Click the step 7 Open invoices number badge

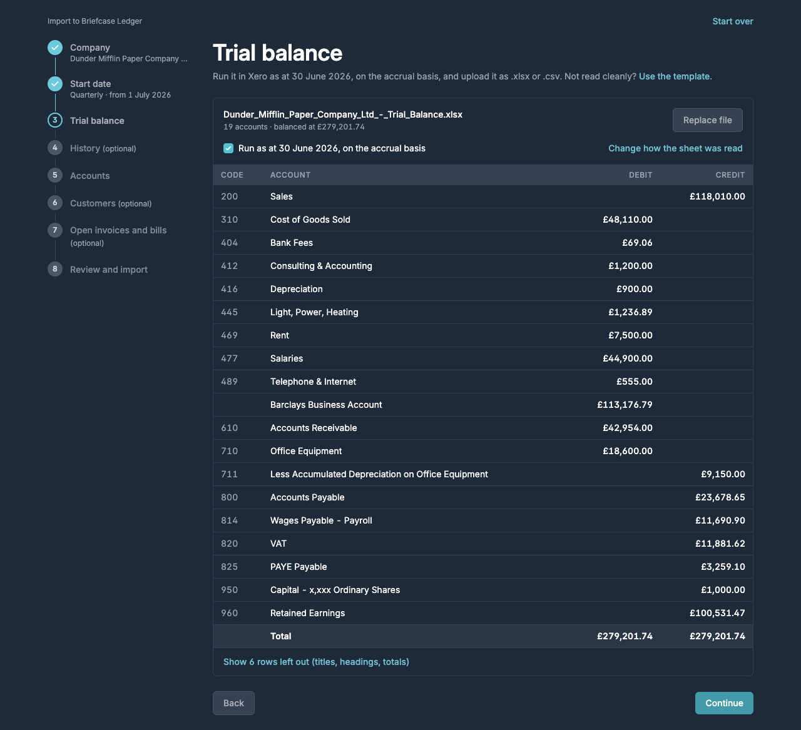55,230
